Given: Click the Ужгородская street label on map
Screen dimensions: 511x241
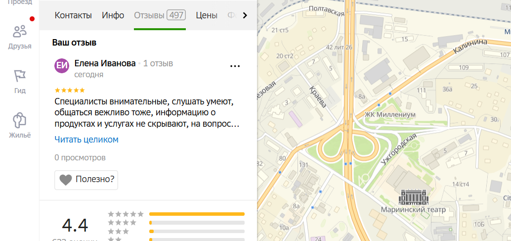Looking at the screenshot, I should coord(400,149).
